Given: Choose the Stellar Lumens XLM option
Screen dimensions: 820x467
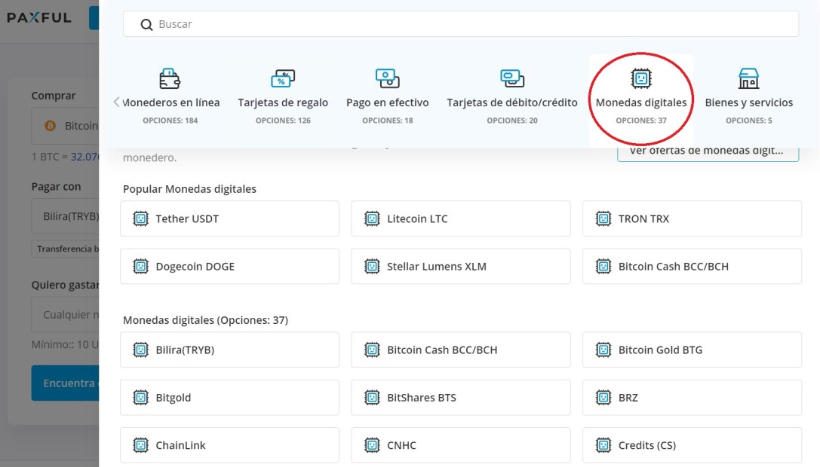Looking at the screenshot, I should click(x=461, y=267).
